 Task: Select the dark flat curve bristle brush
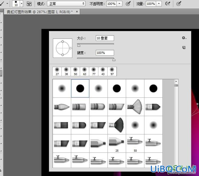coord(80,125)
